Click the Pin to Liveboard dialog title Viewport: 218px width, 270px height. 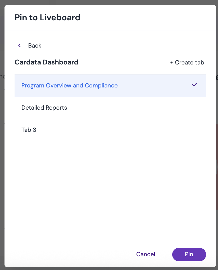click(x=47, y=17)
